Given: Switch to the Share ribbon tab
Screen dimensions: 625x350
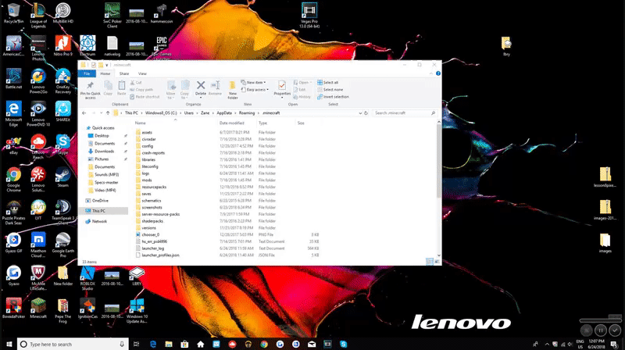Looking at the screenshot, I should (x=124, y=73).
